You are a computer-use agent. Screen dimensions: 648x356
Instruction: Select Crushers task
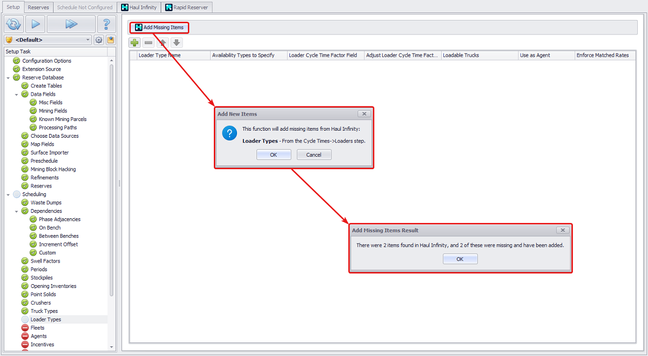[40, 303]
